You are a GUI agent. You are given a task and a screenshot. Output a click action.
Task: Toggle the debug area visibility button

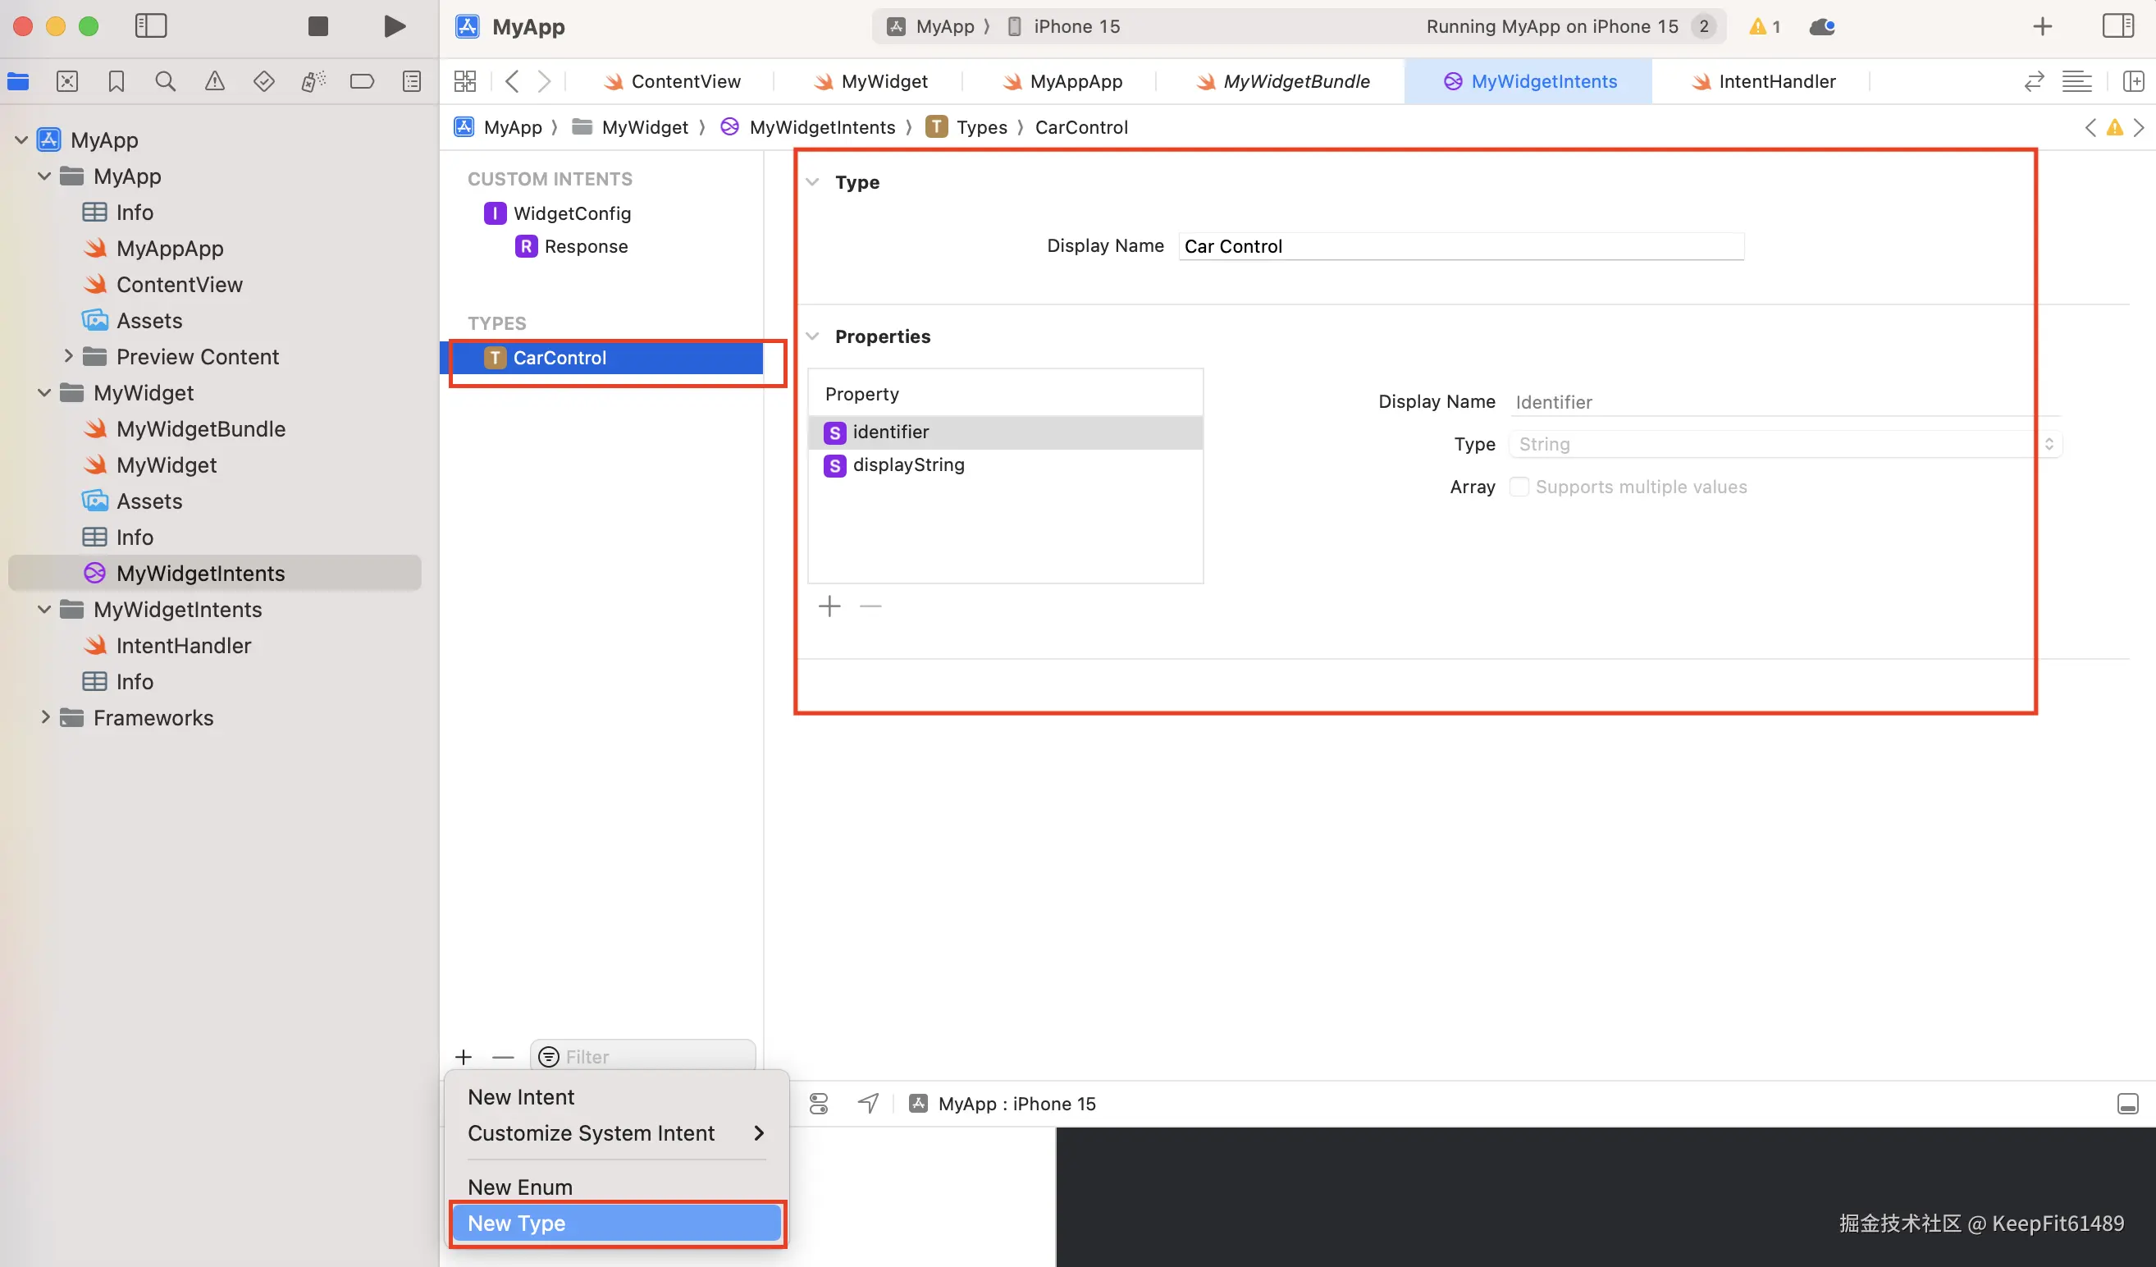pos(2127,1104)
